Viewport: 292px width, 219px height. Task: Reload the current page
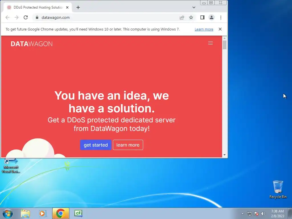point(26,17)
